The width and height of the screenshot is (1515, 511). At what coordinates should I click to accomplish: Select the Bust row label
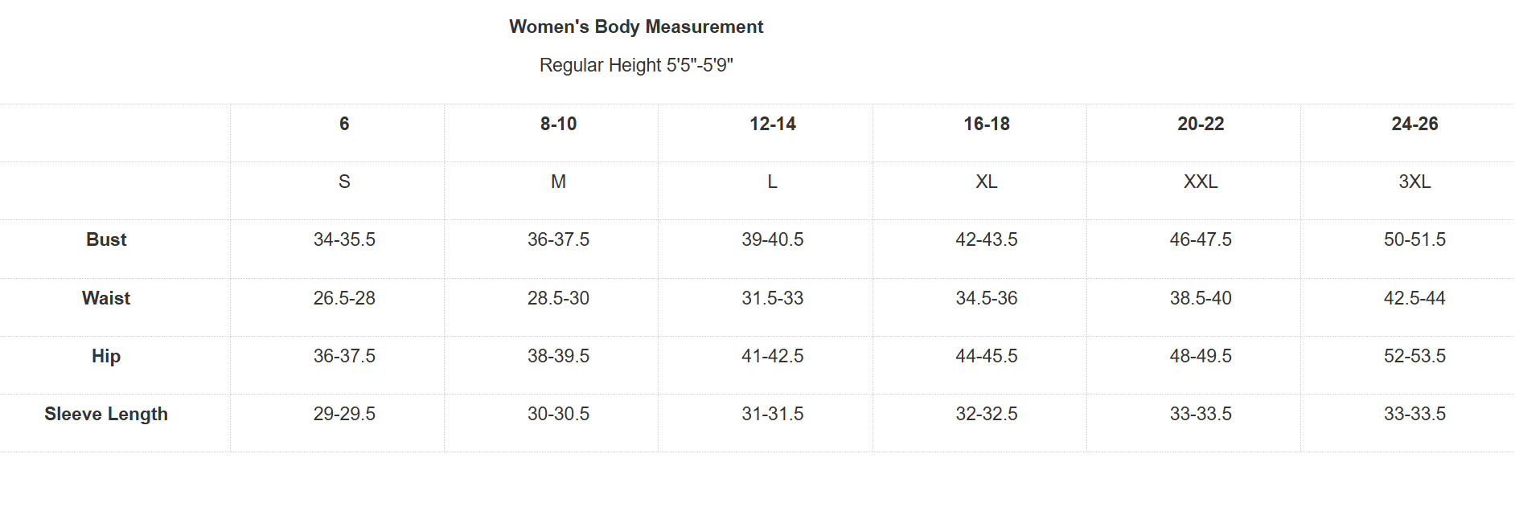pyautogui.click(x=106, y=239)
